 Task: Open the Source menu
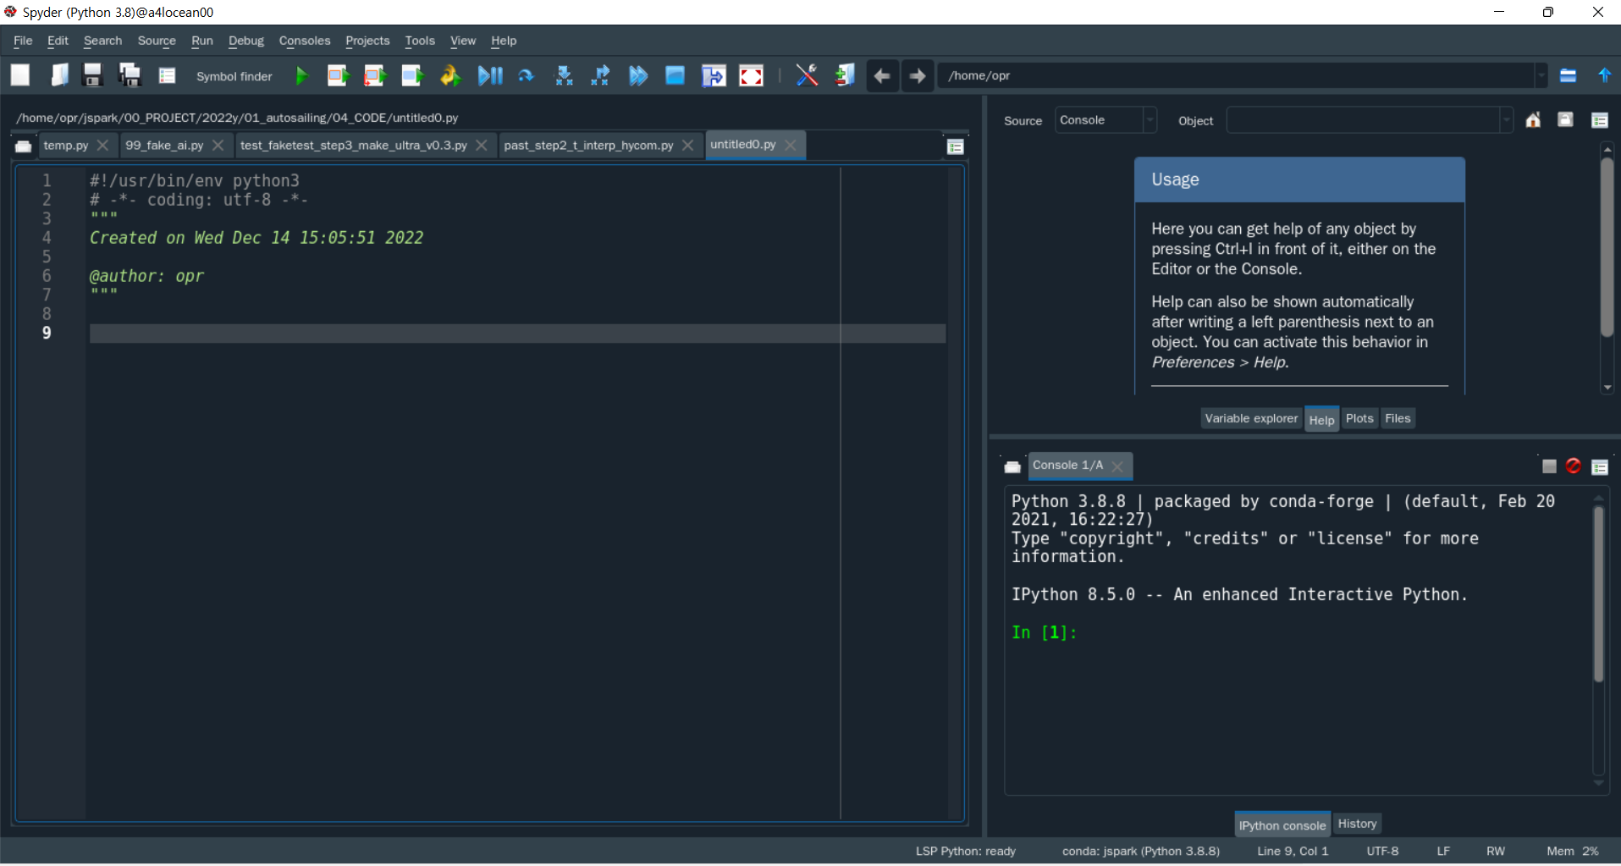point(157,41)
